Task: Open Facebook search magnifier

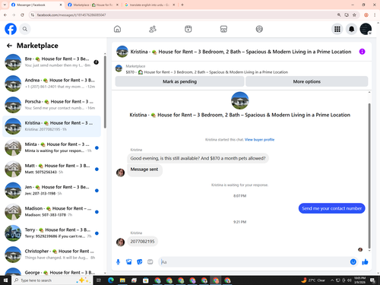Action: (x=25, y=29)
